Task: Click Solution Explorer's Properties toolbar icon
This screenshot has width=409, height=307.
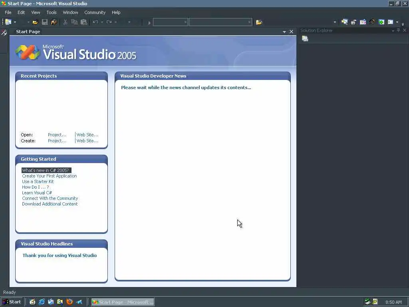Action: [305, 39]
